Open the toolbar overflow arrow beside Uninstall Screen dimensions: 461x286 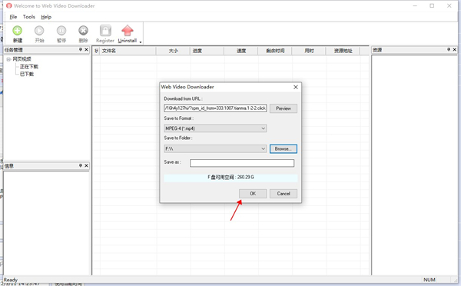tap(141, 42)
